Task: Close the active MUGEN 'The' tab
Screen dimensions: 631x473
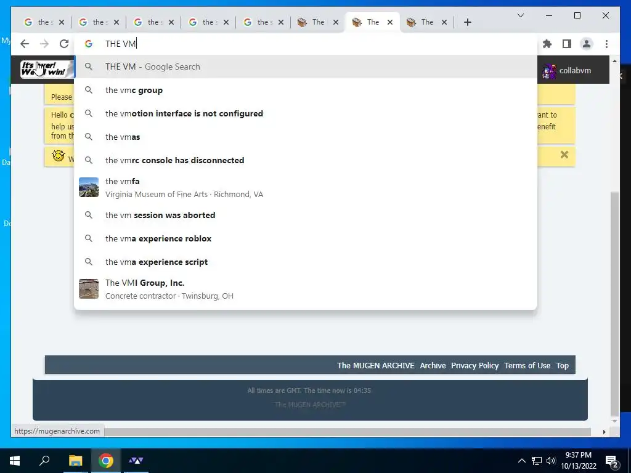Action: (389, 22)
